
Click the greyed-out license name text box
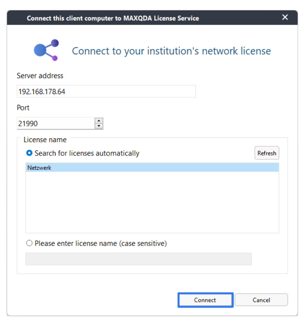coord(138,259)
